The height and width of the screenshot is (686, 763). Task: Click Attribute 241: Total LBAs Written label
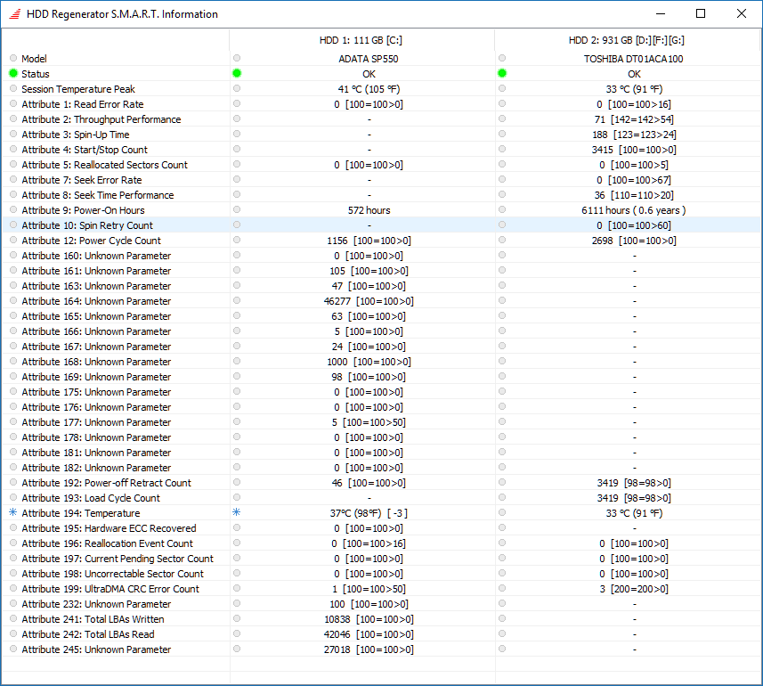click(93, 619)
